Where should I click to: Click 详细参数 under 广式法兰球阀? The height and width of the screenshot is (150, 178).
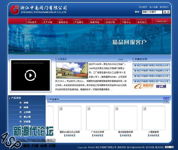(x=98, y=136)
